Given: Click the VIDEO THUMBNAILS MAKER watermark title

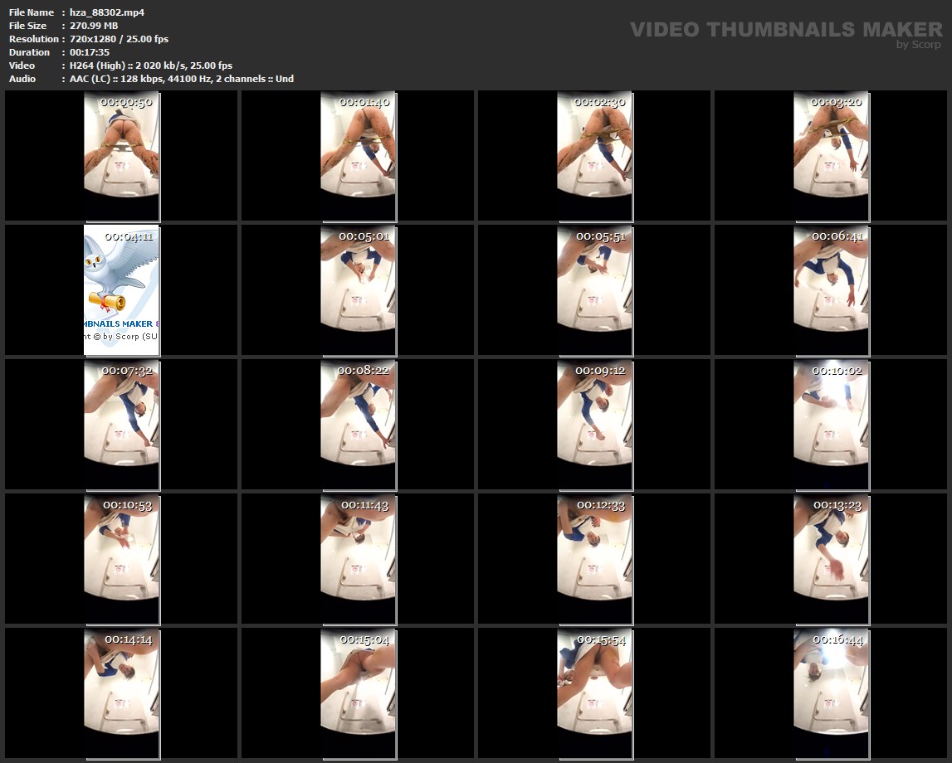Looking at the screenshot, I should (x=785, y=29).
